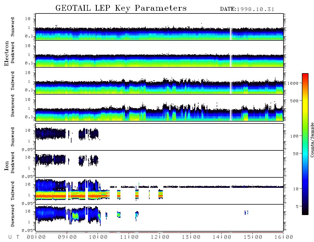Select the 50 tick on the colorbar
The width and height of the screenshot is (314, 242).
[296, 154]
